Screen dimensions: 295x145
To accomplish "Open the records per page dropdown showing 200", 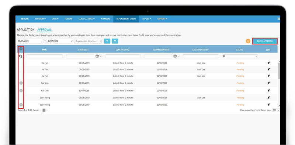I will pos(276,110).
